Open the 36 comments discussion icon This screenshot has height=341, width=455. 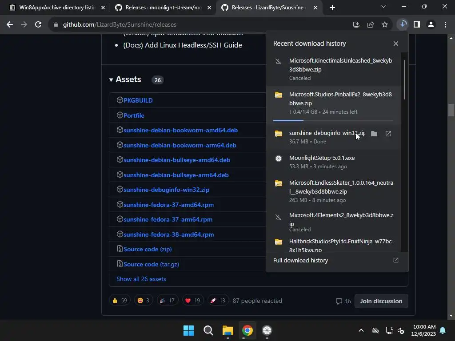(x=343, y=301)
